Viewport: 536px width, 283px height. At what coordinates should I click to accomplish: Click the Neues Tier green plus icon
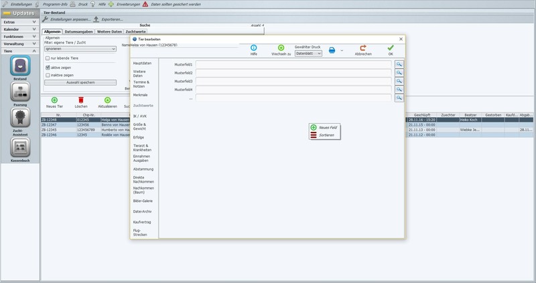pos(54,100)
